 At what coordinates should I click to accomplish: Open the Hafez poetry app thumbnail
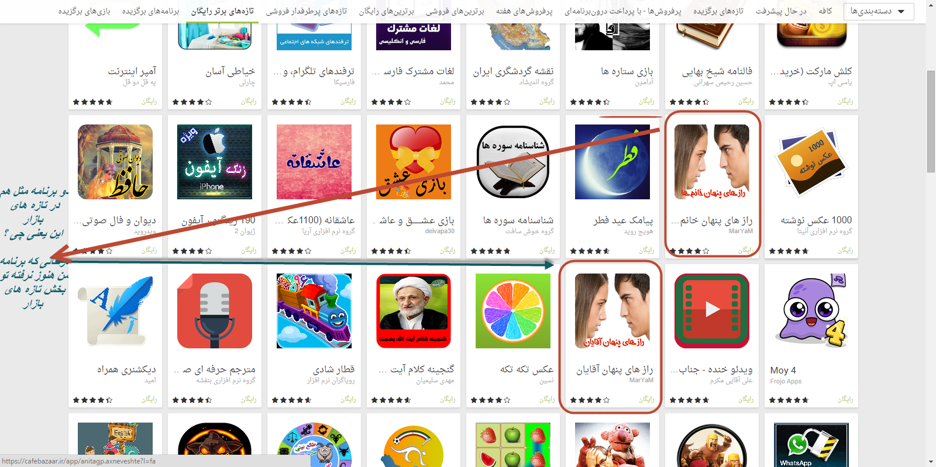pyautogui.click(x=115, y=162)
